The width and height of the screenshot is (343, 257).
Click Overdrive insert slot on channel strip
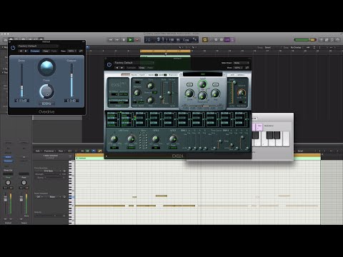pyautogui.click(x=8, y=161)
